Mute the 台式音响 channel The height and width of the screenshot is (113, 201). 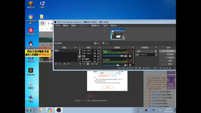click(126, 65)
